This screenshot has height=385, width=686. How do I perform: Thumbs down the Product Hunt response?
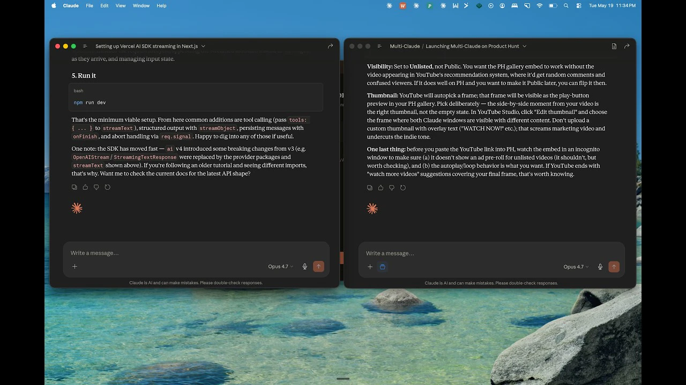pyautogui.click(x=392, y=188)
